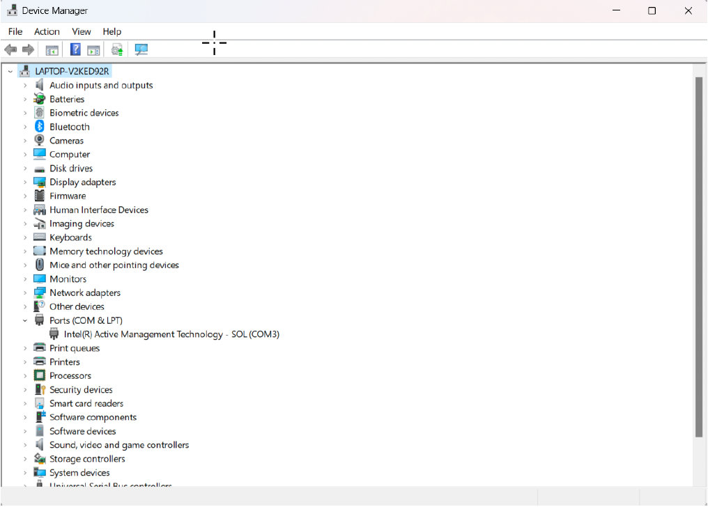This screenshot has height=507, width=708.
Task: Select the Batteries label
Action: tap(67, 99)
